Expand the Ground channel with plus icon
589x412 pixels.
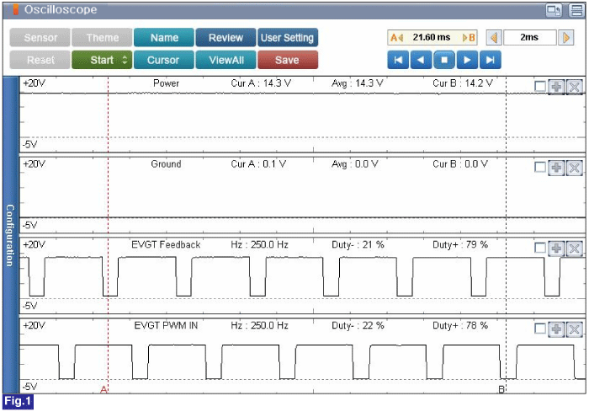556,168
